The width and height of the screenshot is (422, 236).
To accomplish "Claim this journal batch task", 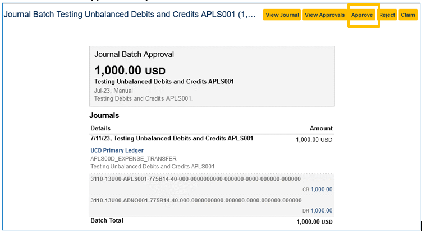I will pos(408,15).
